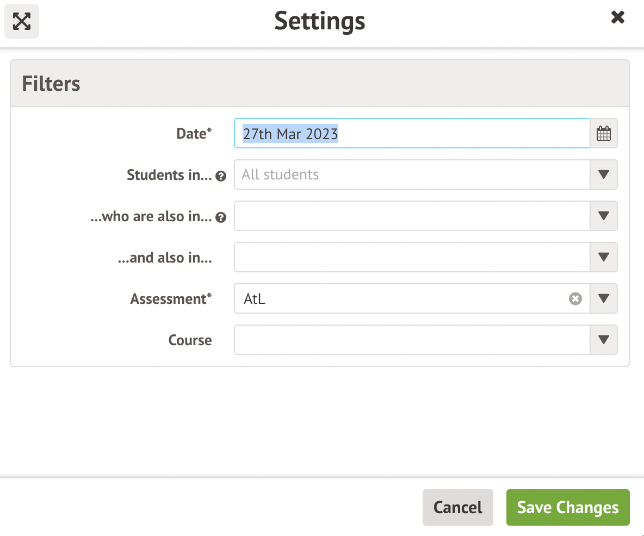Click the help icon beside 'Students in...'
The image size is (644, 536).
coord(221,176)
